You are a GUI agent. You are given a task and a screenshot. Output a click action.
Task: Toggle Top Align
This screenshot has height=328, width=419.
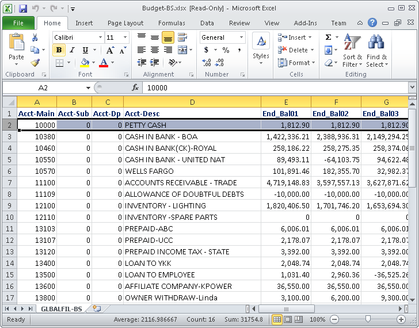click(142, 37)
